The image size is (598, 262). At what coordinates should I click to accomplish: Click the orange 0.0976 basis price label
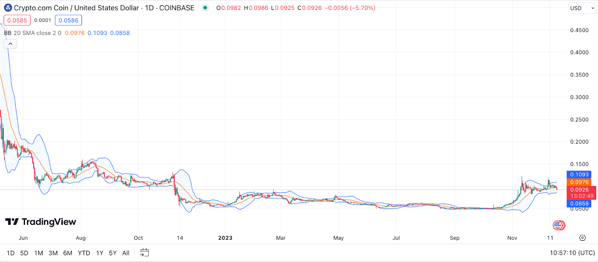579,182
